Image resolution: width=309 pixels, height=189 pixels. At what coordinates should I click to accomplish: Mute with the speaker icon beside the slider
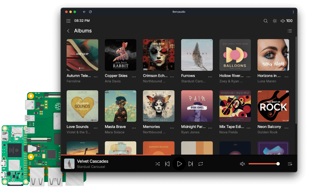tap(242, 164)
